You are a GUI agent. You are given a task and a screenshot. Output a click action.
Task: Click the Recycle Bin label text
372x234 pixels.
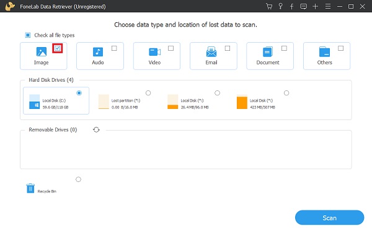[47, 191]
